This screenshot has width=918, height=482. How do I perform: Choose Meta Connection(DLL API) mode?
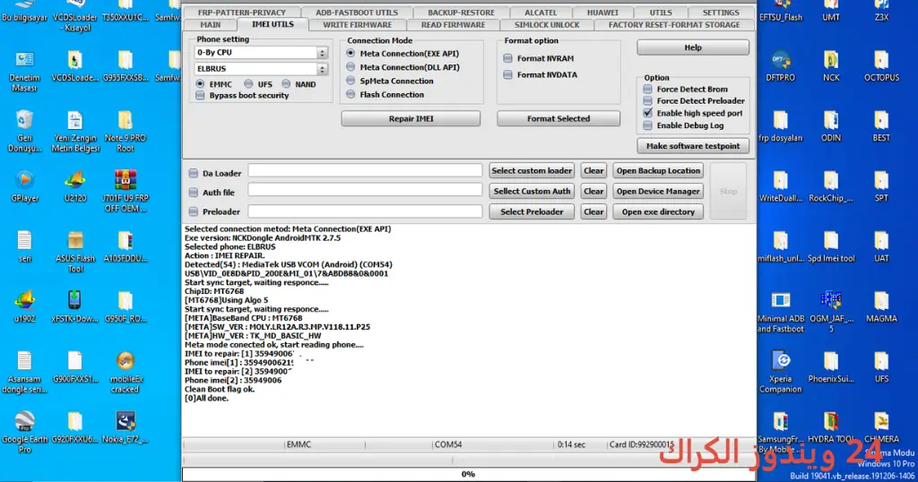(351, 67)
